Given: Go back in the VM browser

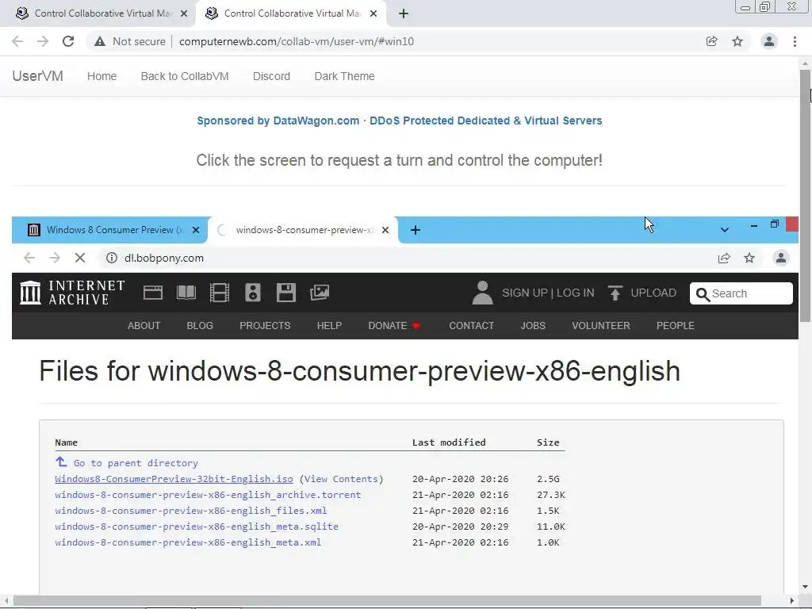Looking at the screenshot, I should tap(29, 258).
